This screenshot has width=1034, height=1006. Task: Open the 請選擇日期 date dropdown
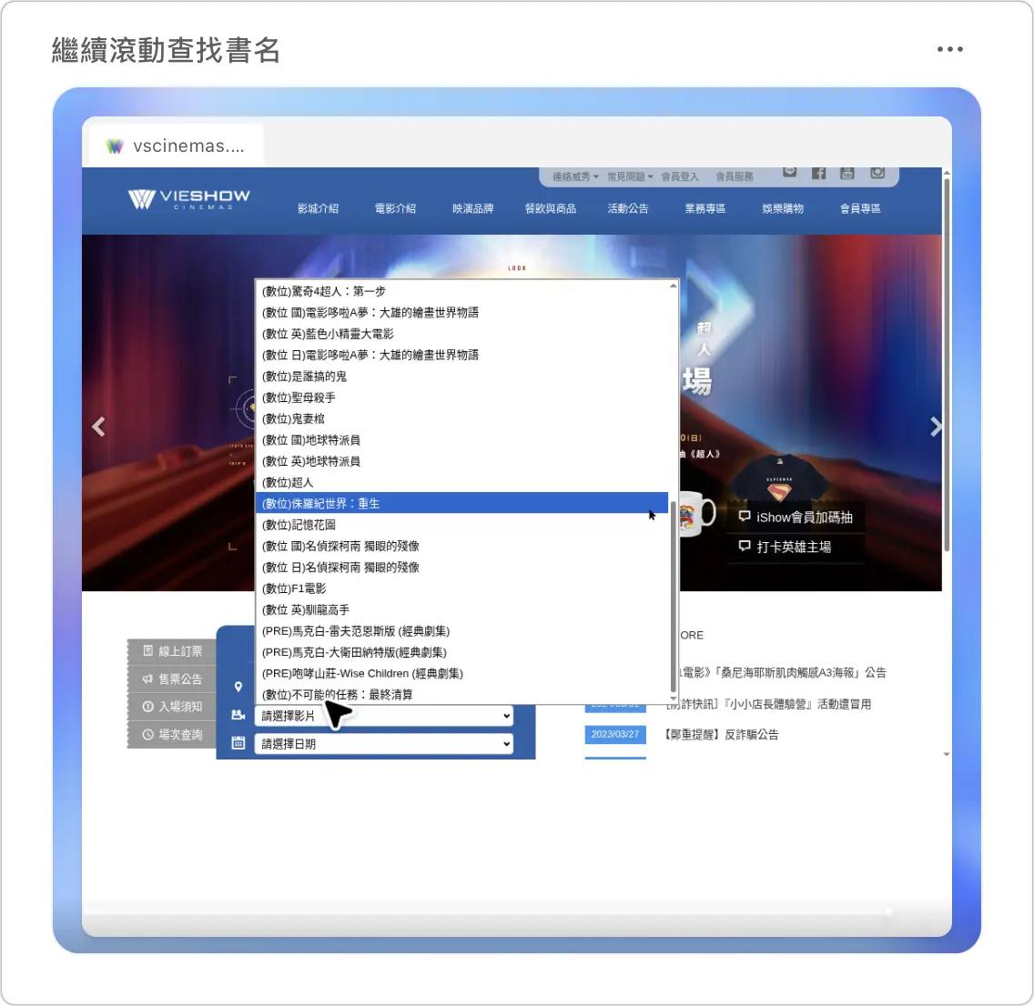(384, 744)
